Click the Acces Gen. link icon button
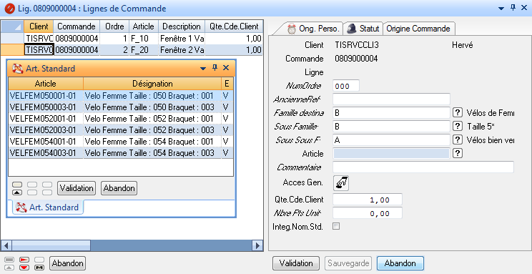This screenshot has height=274, width=532. (x=341, y=183)
